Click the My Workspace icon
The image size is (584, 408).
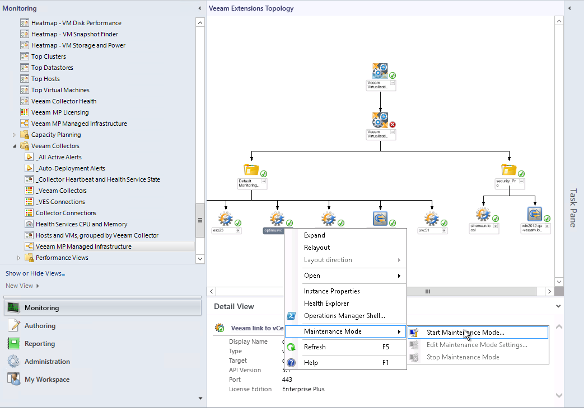pyautogui.click(x=14, y=379)
